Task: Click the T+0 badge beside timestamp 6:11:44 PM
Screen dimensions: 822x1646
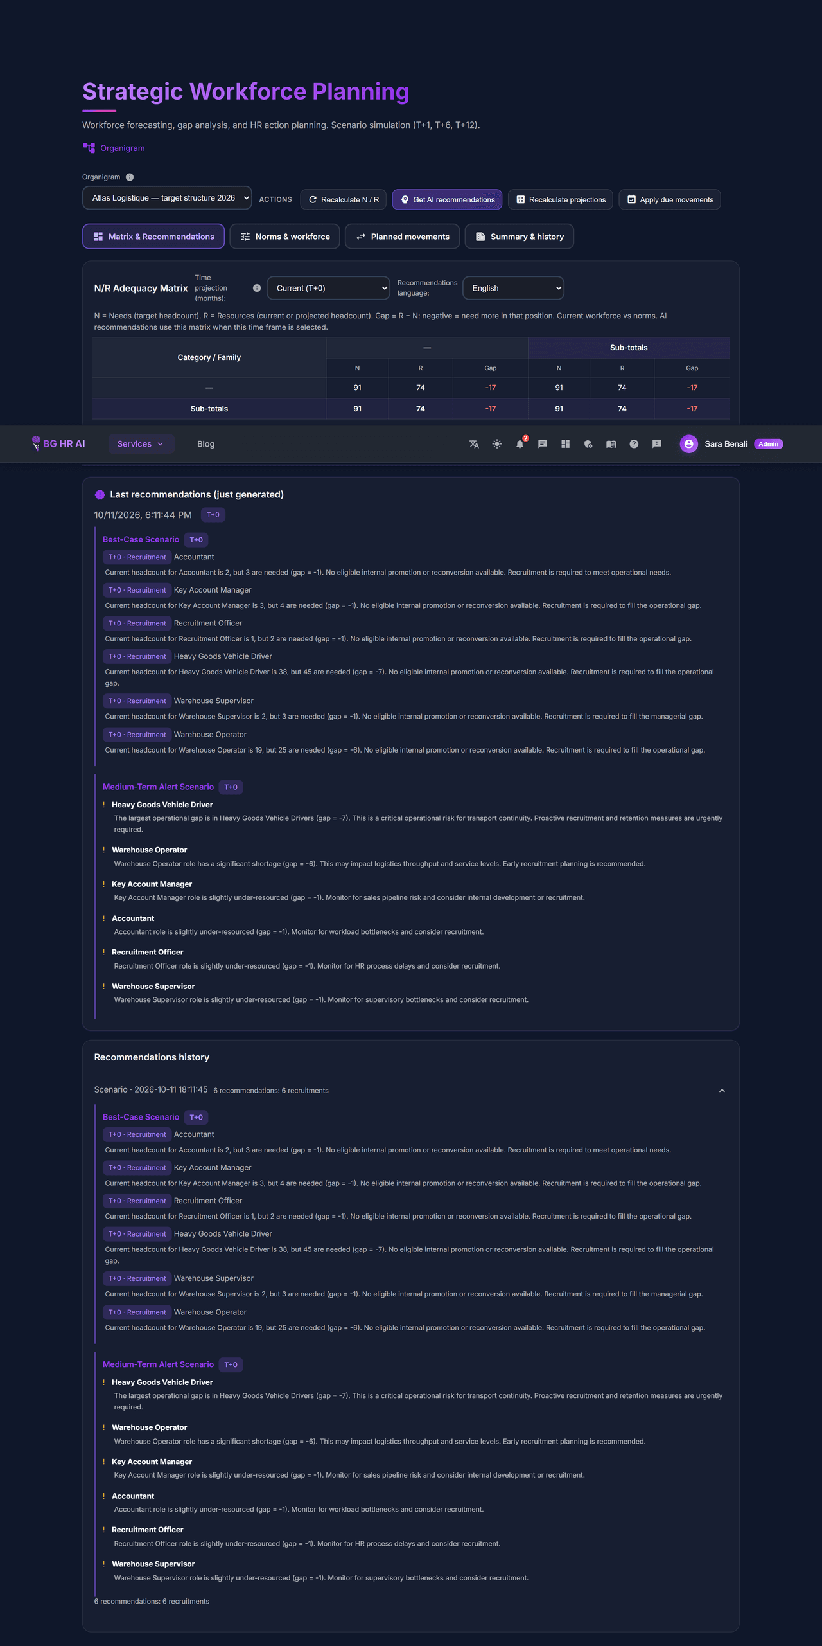Action: [x=213, y=515]
